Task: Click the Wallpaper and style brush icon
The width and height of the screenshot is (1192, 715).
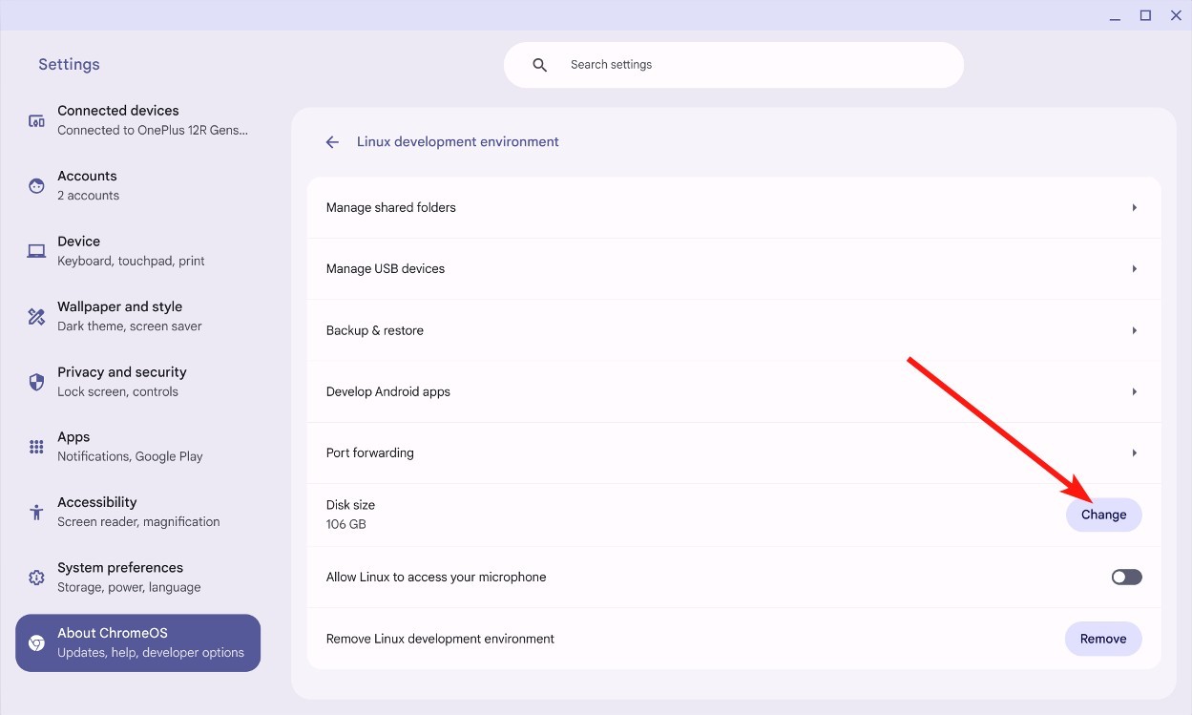Action: pyautogui.click(x=36, y=316)
